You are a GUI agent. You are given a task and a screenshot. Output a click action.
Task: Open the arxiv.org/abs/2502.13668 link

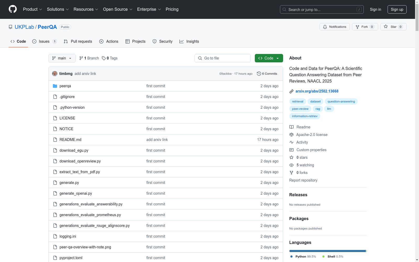click(x=317, y=91)
